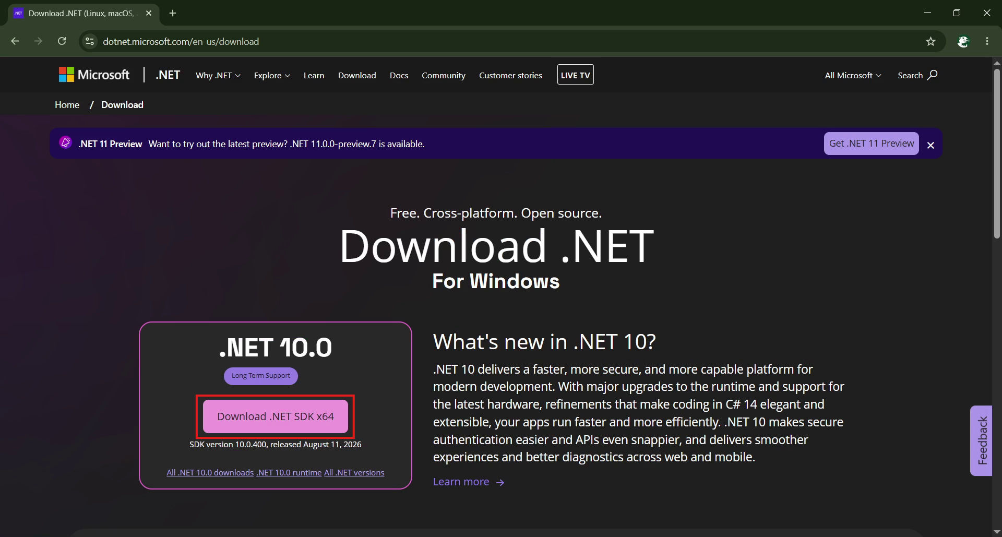Click the Download breadcrumb item
This screenshot has width=1002, height=537.
(x=122, y=105)
